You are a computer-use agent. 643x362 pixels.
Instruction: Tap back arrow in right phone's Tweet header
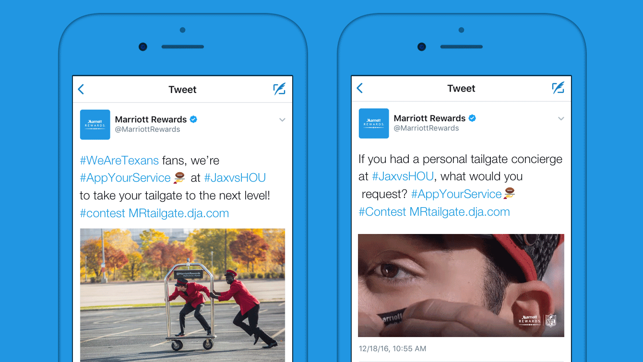[x=359, y=88]
